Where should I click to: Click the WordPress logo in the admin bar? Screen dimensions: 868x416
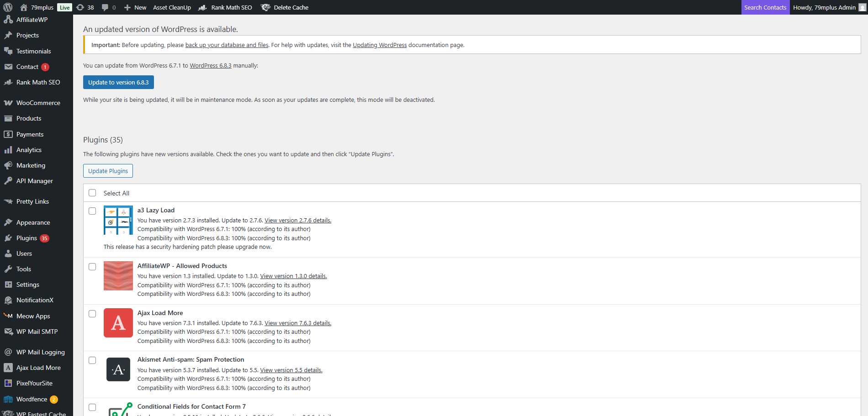click(7, 7)
